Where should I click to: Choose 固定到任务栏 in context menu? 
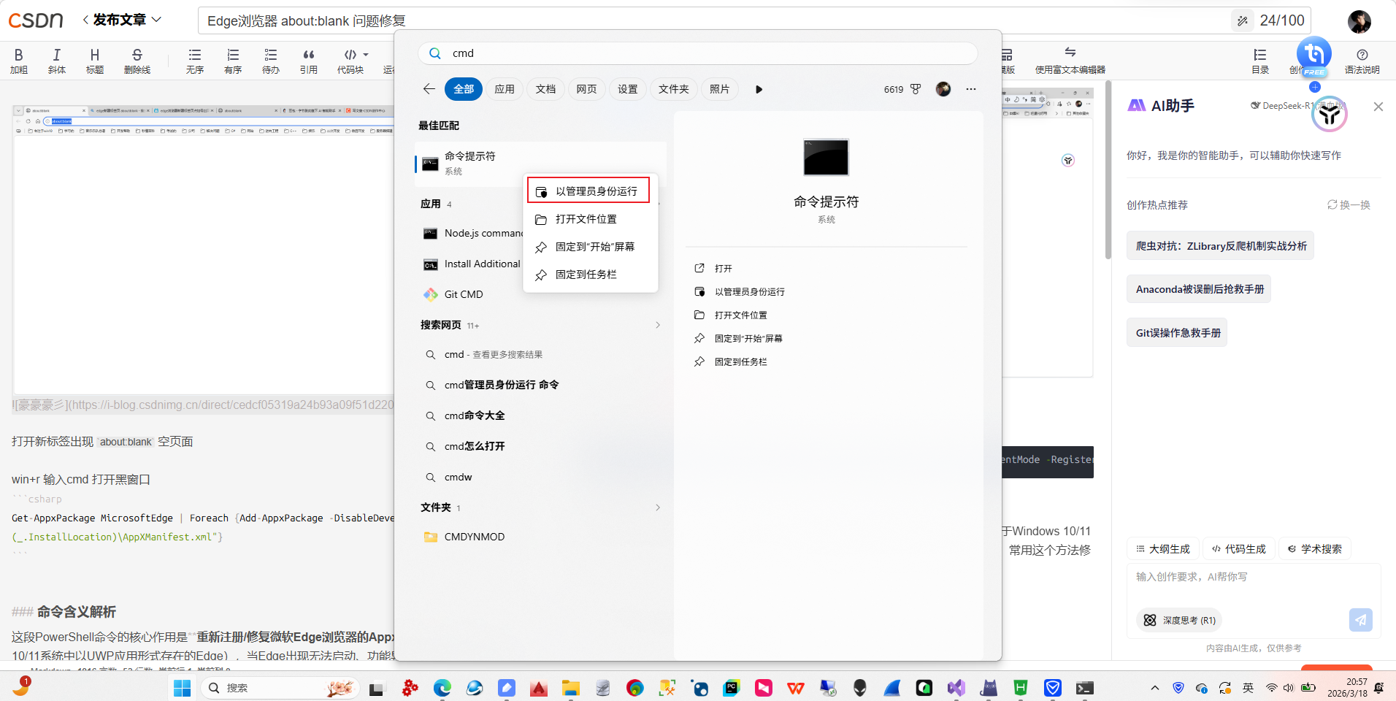[x=591, y=275]
